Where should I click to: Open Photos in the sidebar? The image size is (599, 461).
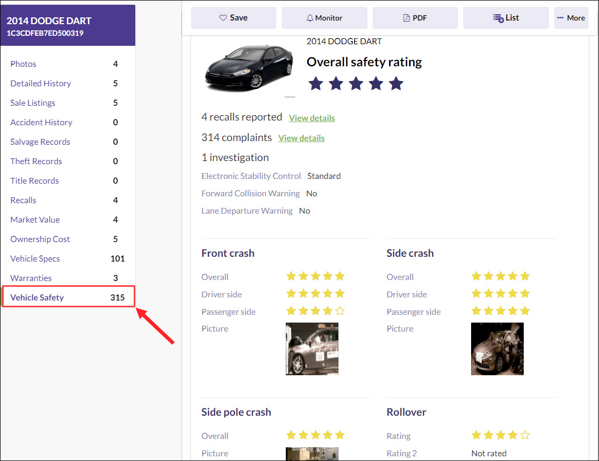pyautogui.click(x=23, y=64)
